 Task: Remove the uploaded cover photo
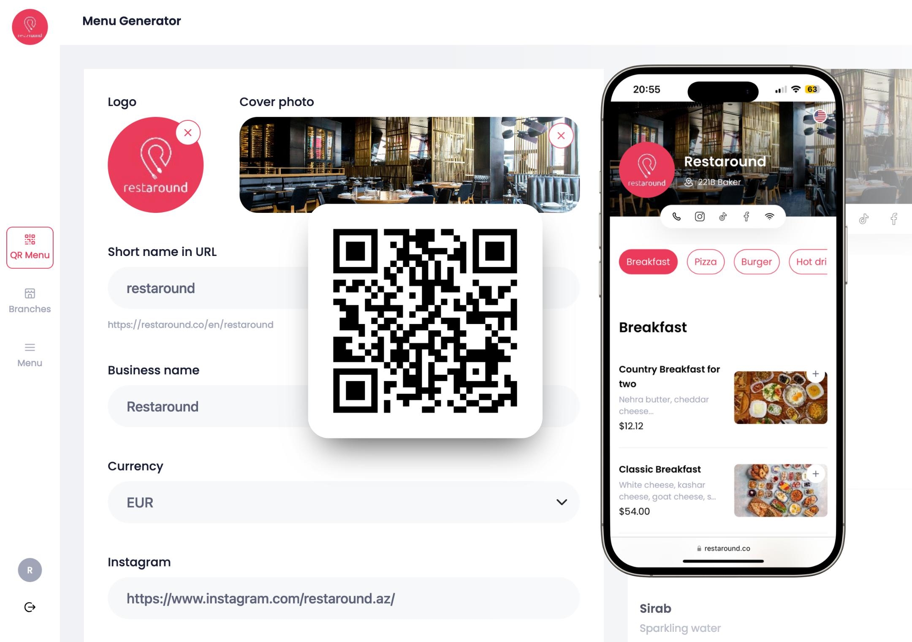point(561,136)
